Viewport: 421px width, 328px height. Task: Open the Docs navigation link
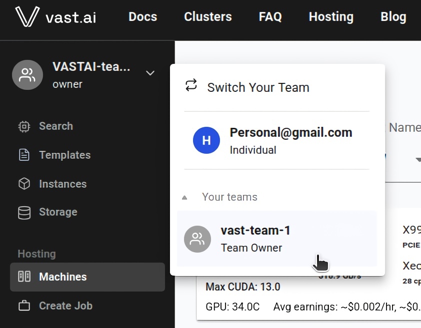[x=142, y=16]
